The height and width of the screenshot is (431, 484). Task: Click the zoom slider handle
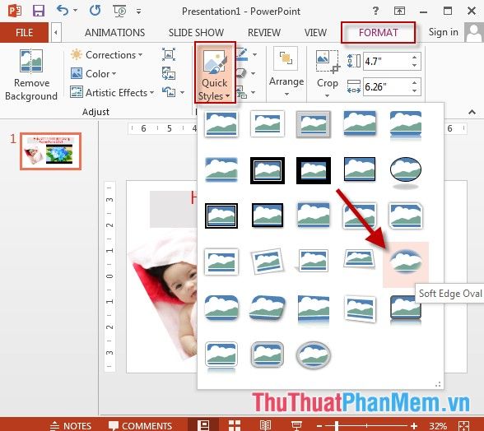tap(337, 426)
